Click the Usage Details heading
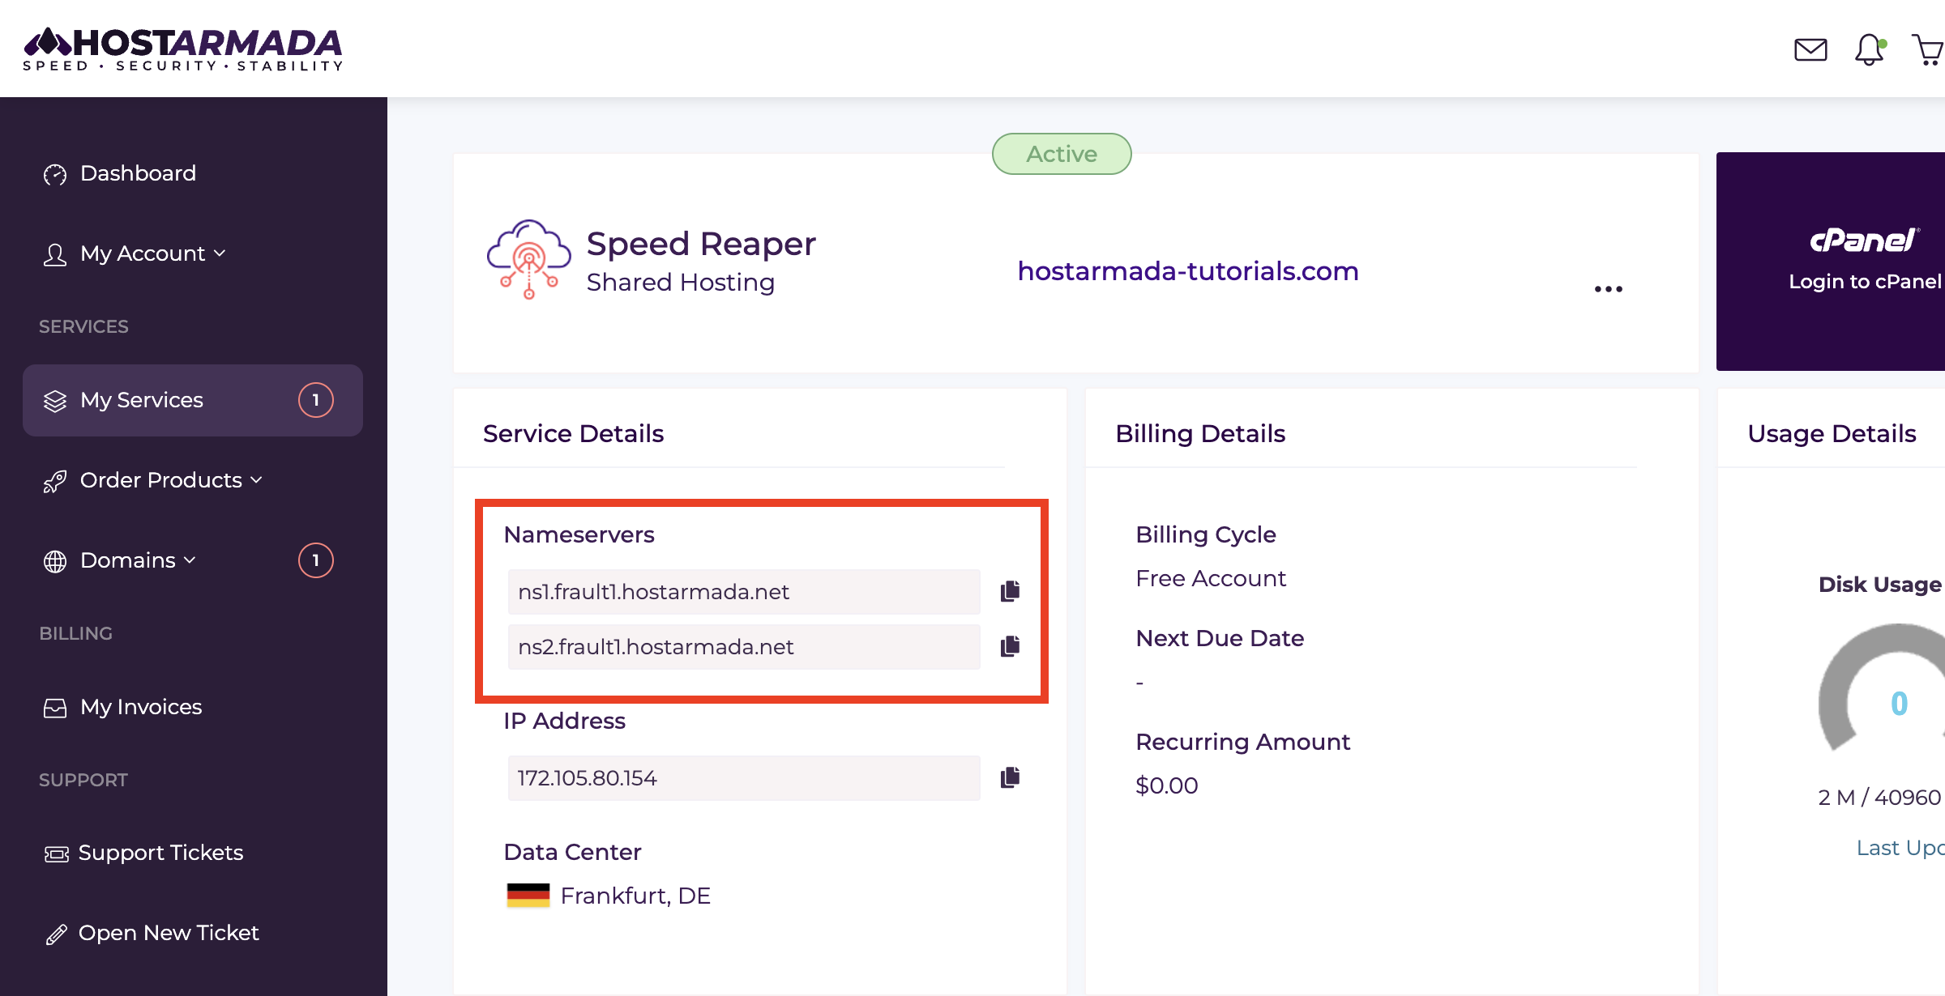1945x996 pixels. click(1832, 433)
